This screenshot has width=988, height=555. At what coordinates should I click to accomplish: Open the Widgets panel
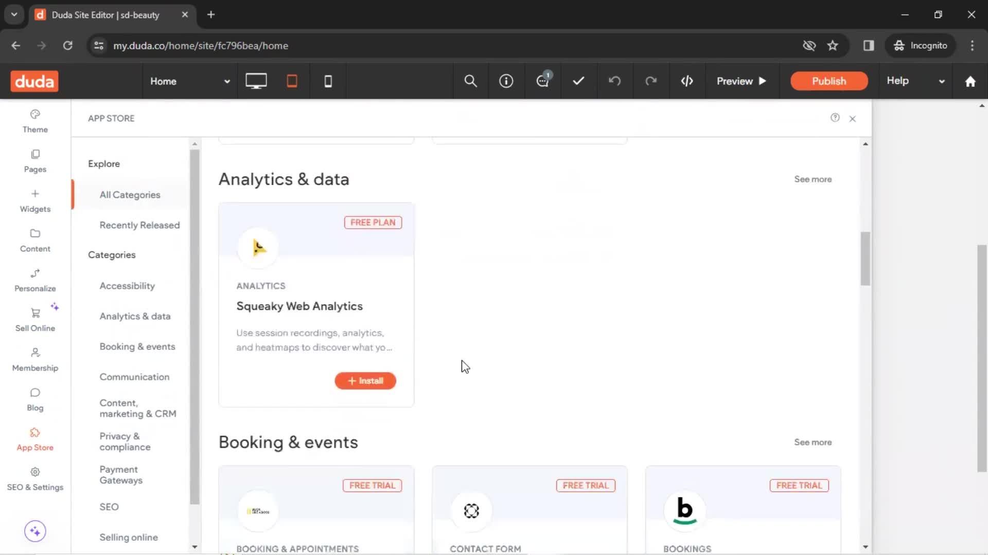pyautogui.click(x=35, y=201)
